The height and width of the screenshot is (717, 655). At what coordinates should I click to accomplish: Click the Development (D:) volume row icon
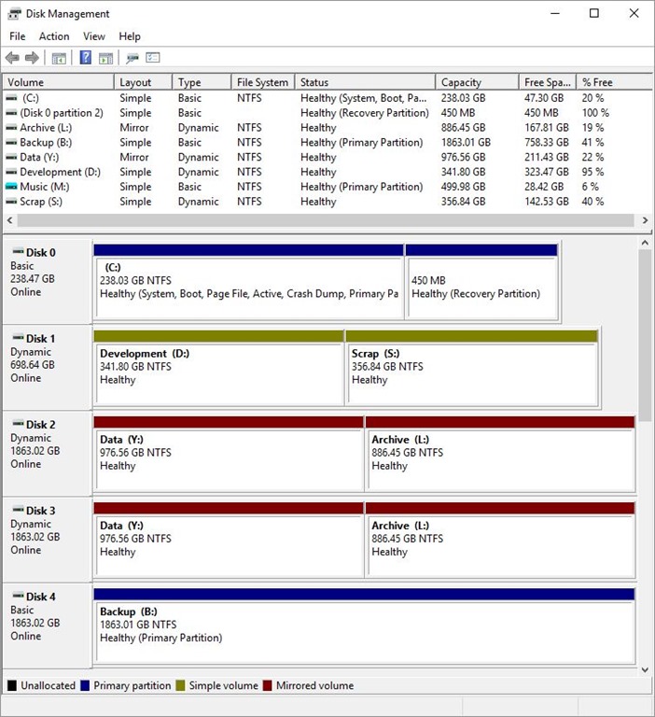click(x=11, y=172)
